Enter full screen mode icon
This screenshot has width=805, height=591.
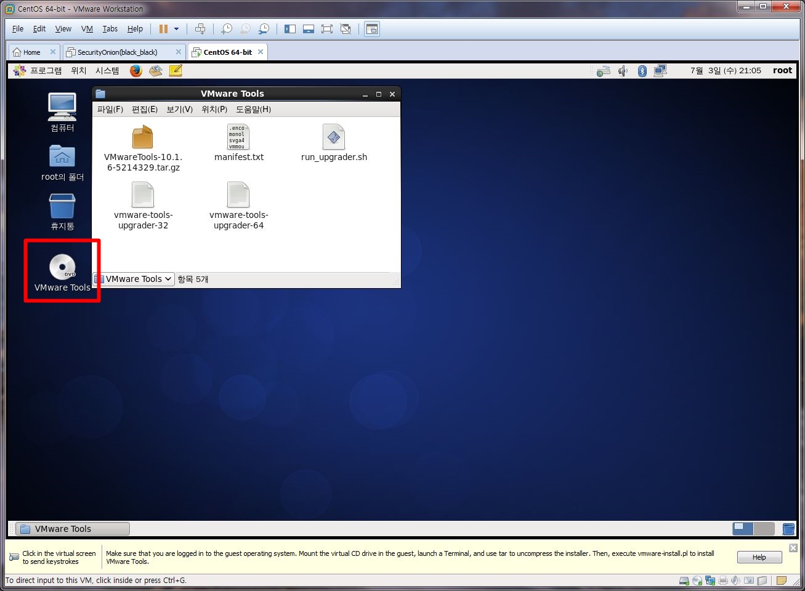327,29
